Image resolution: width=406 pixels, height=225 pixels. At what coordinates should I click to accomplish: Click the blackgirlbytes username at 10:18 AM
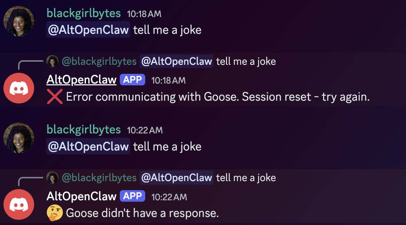tap(84, 14)
